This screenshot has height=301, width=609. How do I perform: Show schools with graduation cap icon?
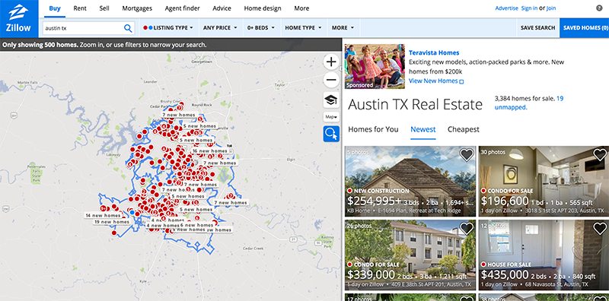(x=331, y=100)
